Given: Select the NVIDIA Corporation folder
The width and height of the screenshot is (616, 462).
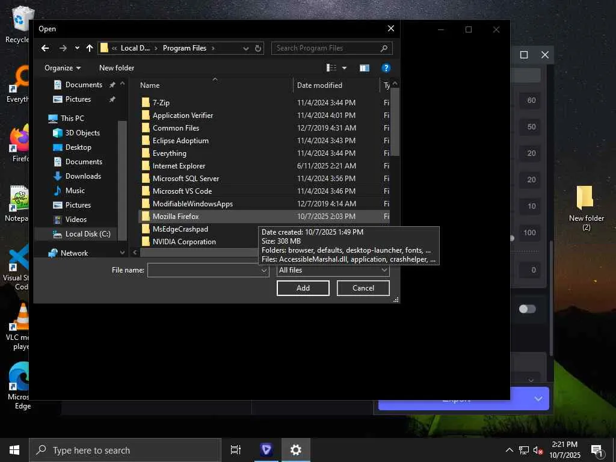Looking at the screenshot, I should coord(184,242).
